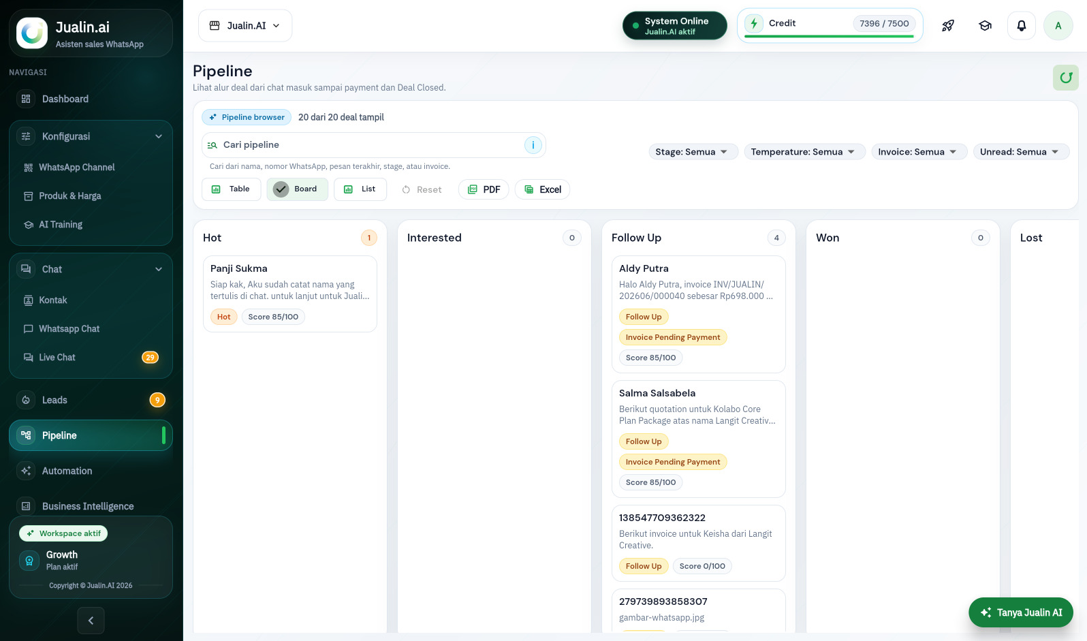Switch to List view
This screenshot has height=641, width=1087.
click(360, 189)
